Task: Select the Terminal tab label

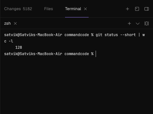Action: [73, 9]
